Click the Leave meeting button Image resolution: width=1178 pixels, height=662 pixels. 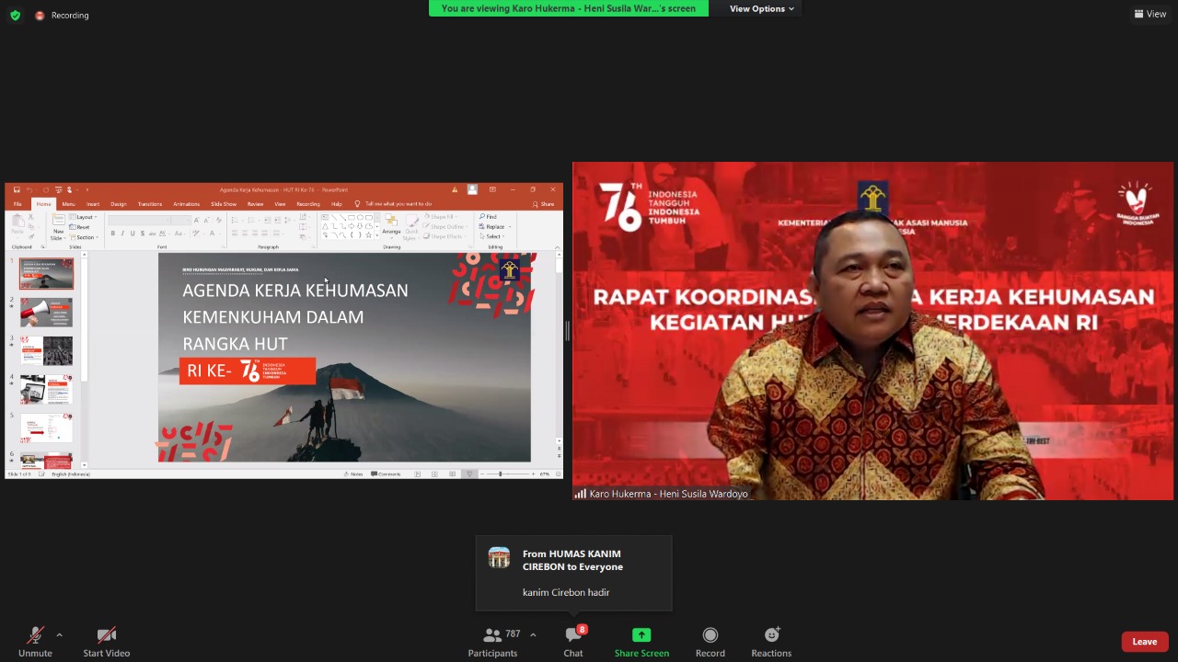point(1144,641)
